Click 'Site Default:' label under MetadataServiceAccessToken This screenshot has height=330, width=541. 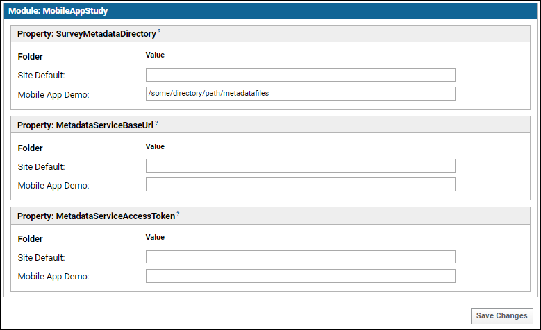(42, 258)
